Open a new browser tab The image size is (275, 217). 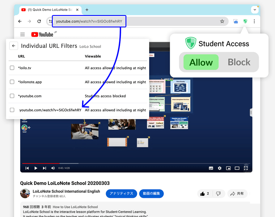87,10
